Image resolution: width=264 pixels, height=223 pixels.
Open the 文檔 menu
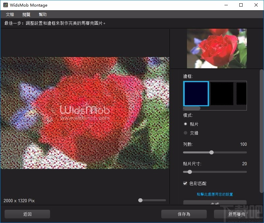(10, 14)
